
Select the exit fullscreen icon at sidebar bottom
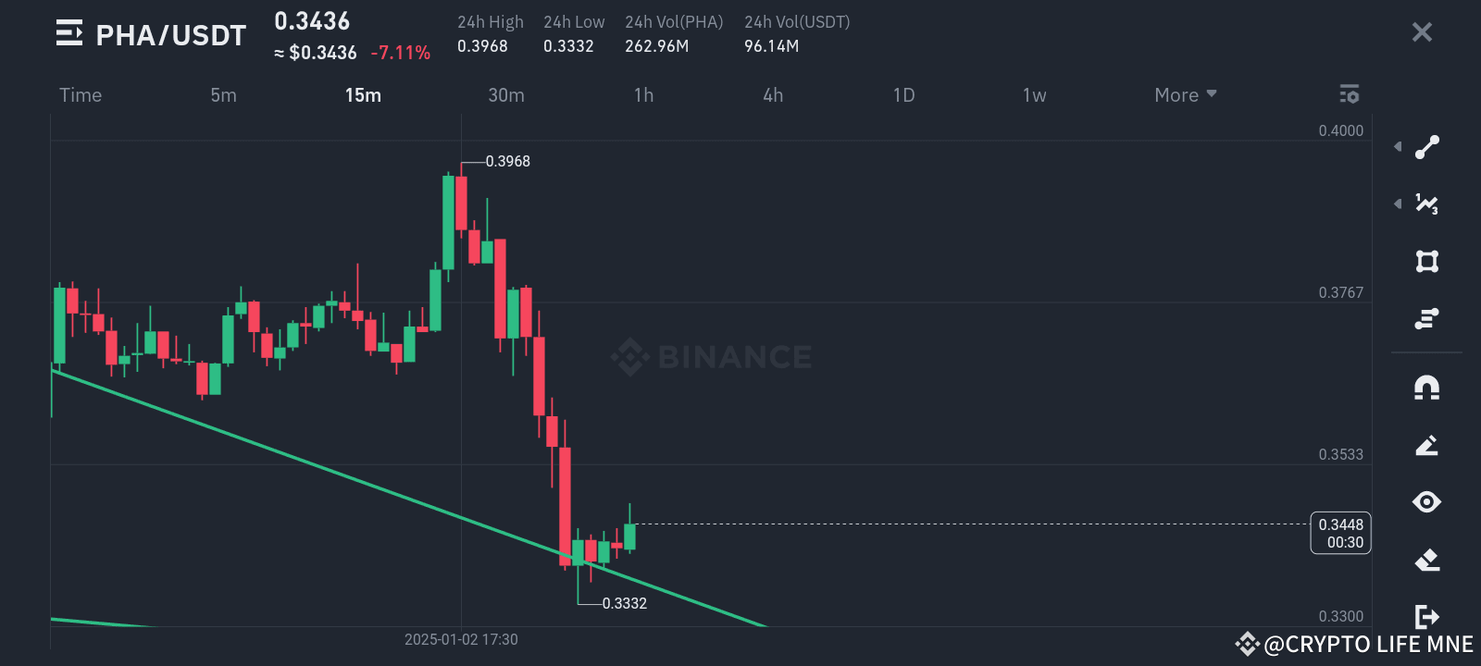pyautogui.click(x=1428, y=616)
